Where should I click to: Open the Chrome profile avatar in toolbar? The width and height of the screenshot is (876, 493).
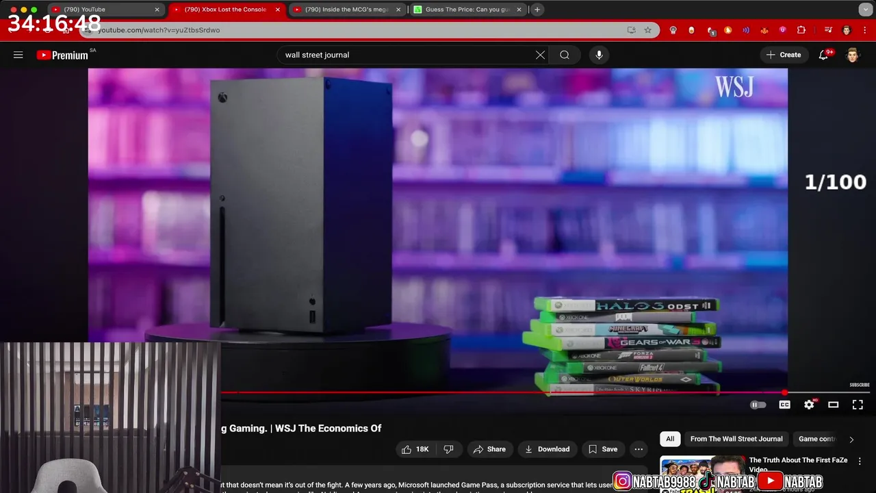point(847,30)
